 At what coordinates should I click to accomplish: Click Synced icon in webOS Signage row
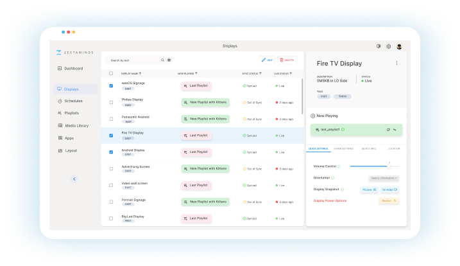(x=244, y=86)
